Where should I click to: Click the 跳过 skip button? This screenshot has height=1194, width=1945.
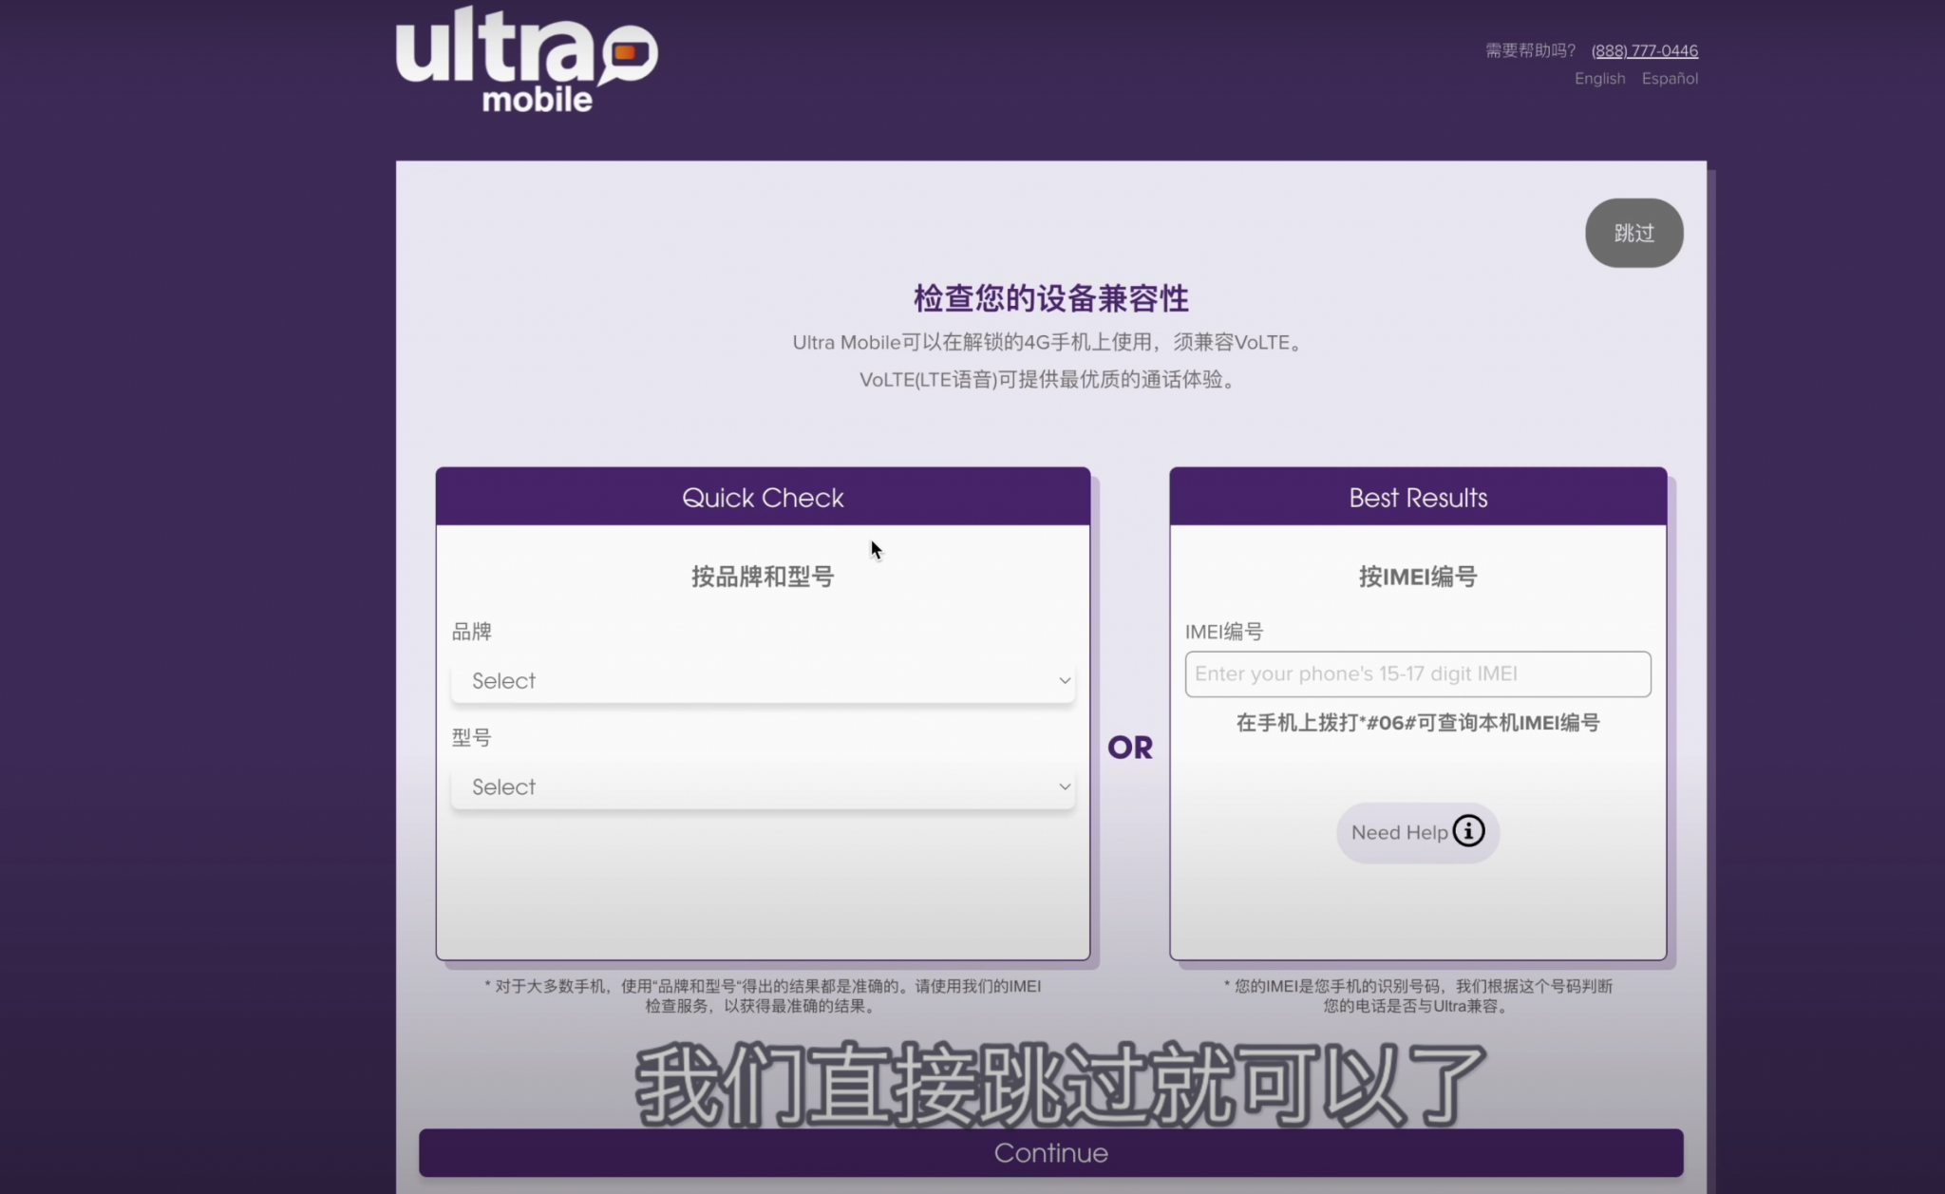pyautogui.click(x=1633, y=233)
